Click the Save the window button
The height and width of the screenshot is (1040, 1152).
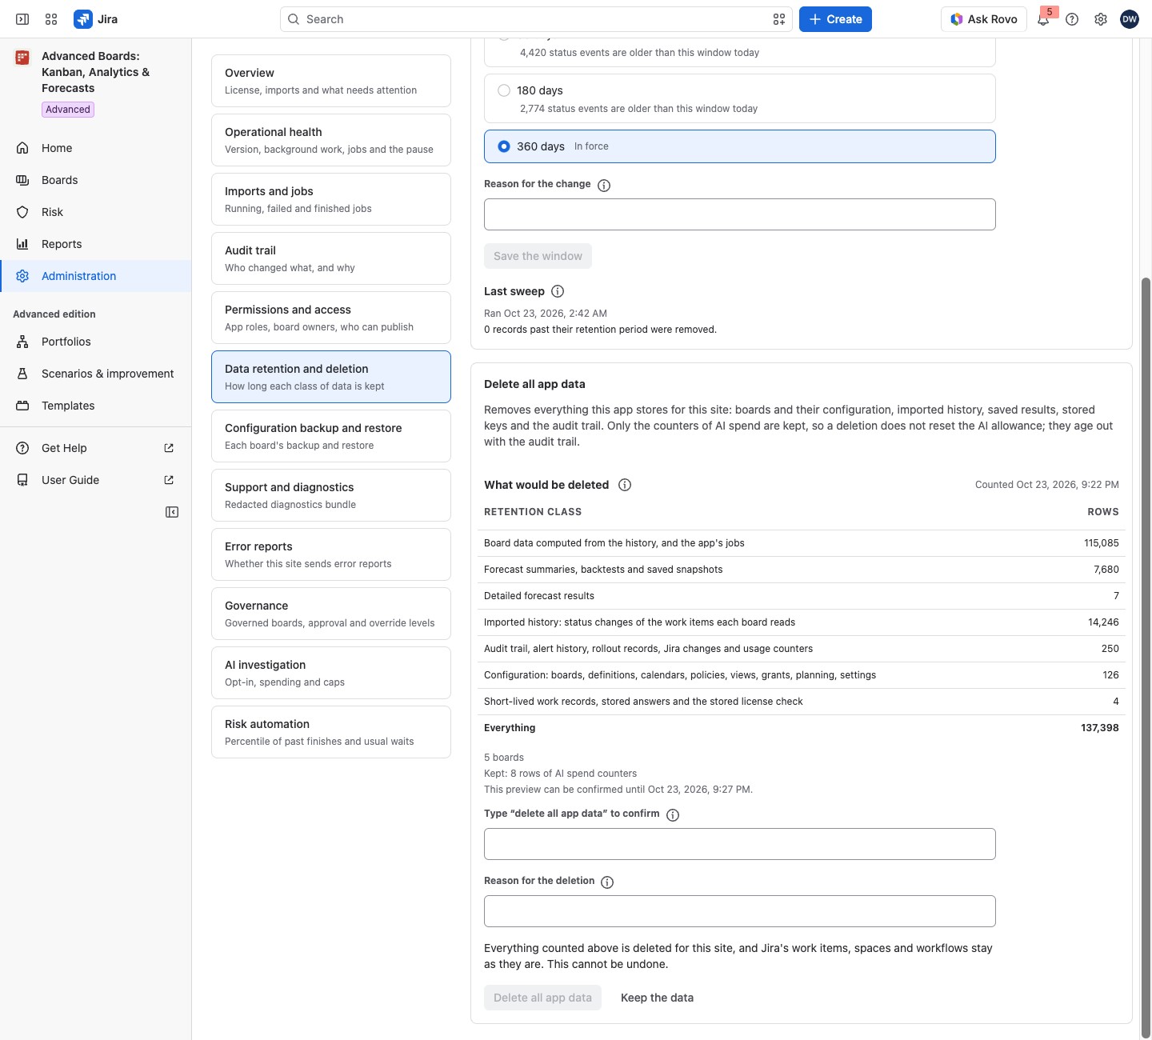point(538,256)
